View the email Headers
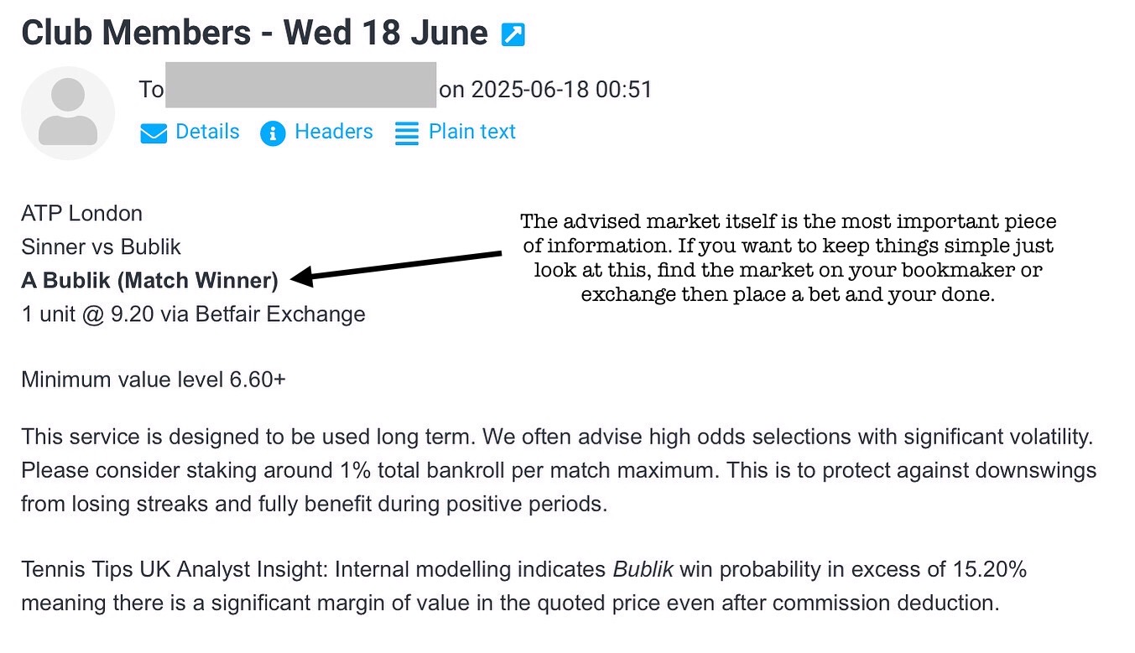Viewport: 1135px width, 653px height. [x=334, y=132]
